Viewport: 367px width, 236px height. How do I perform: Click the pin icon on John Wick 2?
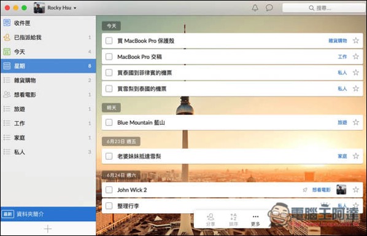click(x=305, y=190)
